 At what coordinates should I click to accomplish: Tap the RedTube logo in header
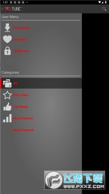pos(13,9)
